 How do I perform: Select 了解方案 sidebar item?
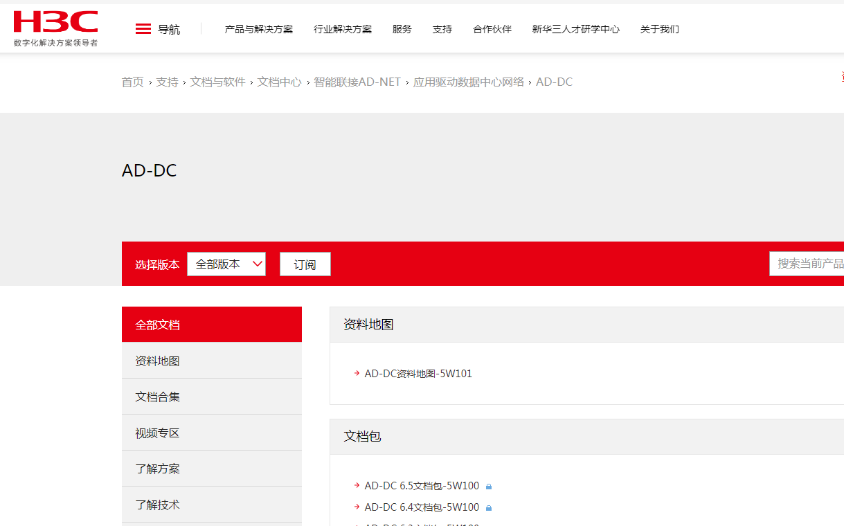click(x=212, y=469)
